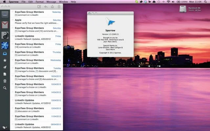Open the Sparrow application menu
Screen dimensions: 210x131
pyautogui.click(x=14, y=2)
